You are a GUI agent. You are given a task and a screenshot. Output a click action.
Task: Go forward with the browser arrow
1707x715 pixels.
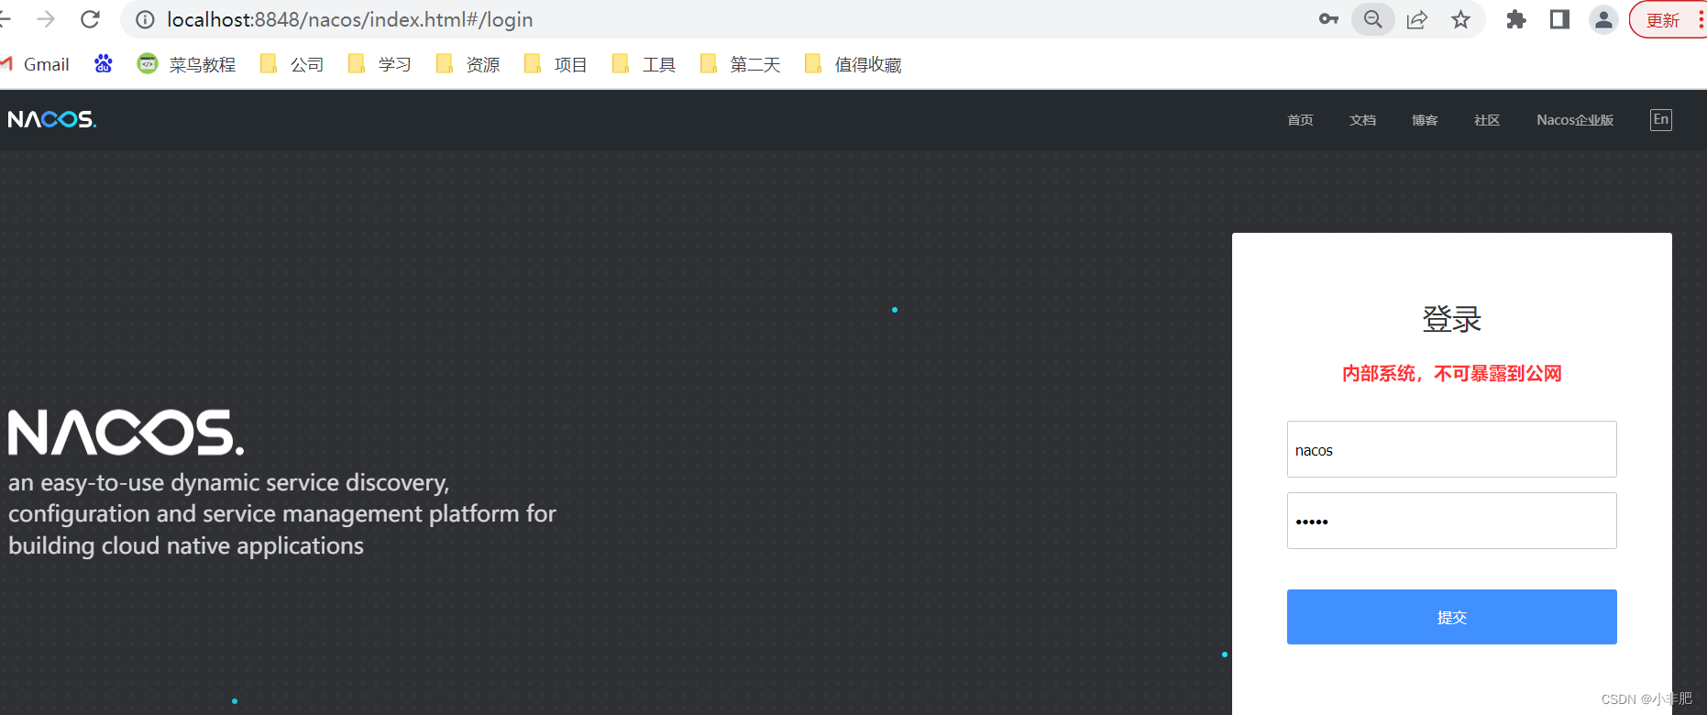[x=46, y=19]
